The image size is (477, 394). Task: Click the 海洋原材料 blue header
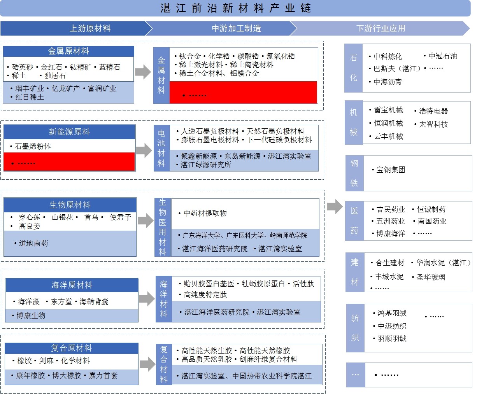(72, 285)
